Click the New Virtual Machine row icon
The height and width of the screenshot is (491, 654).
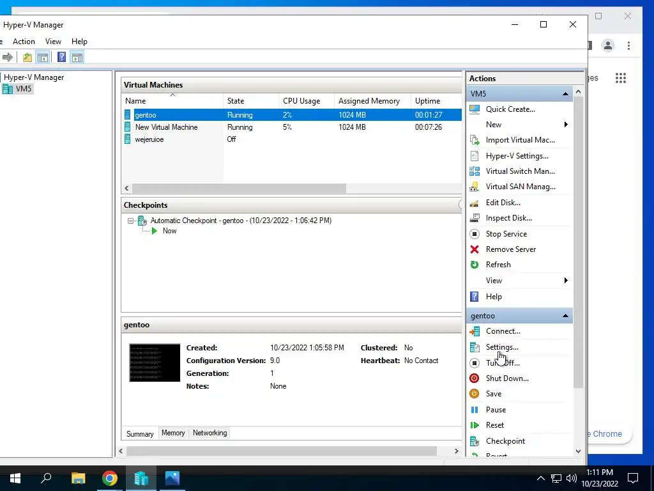128,127
